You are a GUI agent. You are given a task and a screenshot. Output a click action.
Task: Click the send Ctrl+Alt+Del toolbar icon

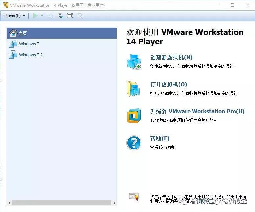point(51,16)
